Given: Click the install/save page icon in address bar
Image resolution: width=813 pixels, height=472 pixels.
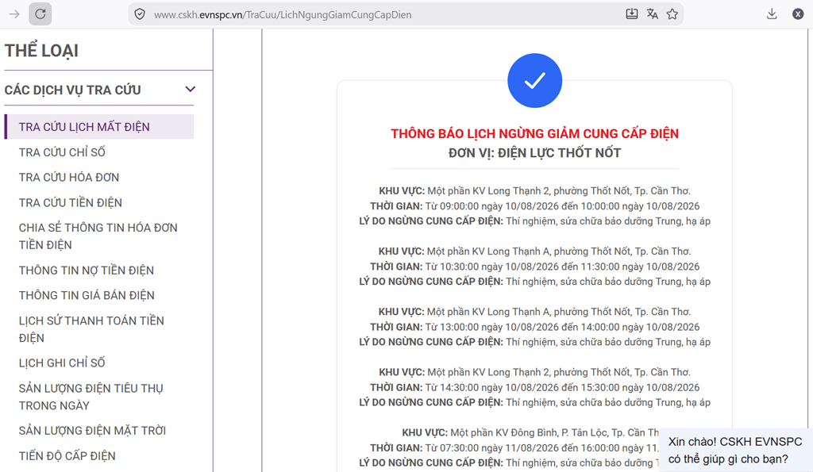Looking at the screenshot, I should click(x=631, y=14).
